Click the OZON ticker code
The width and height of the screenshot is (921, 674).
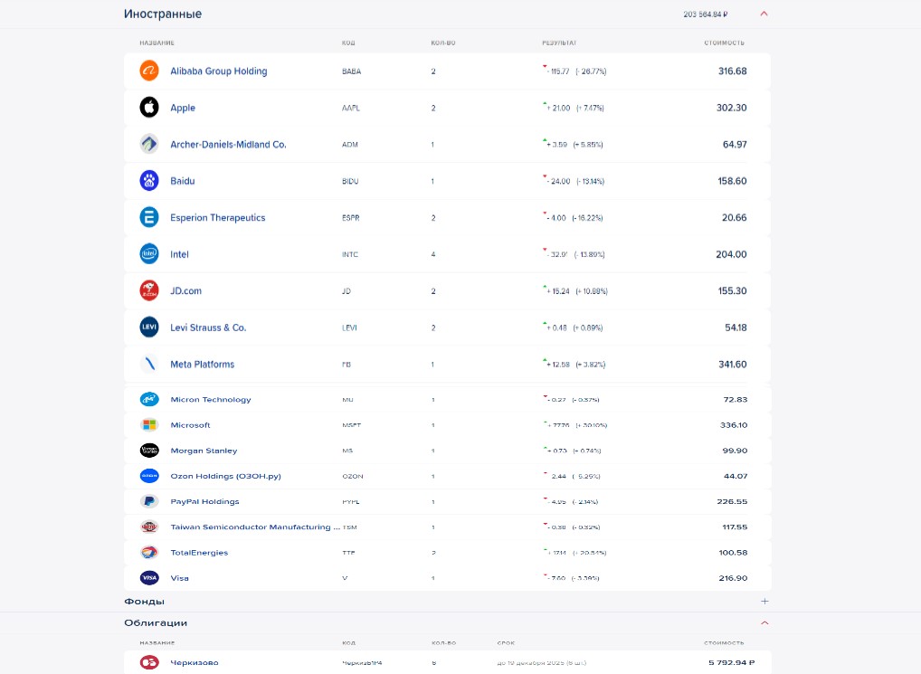click(x=353, y=476)
